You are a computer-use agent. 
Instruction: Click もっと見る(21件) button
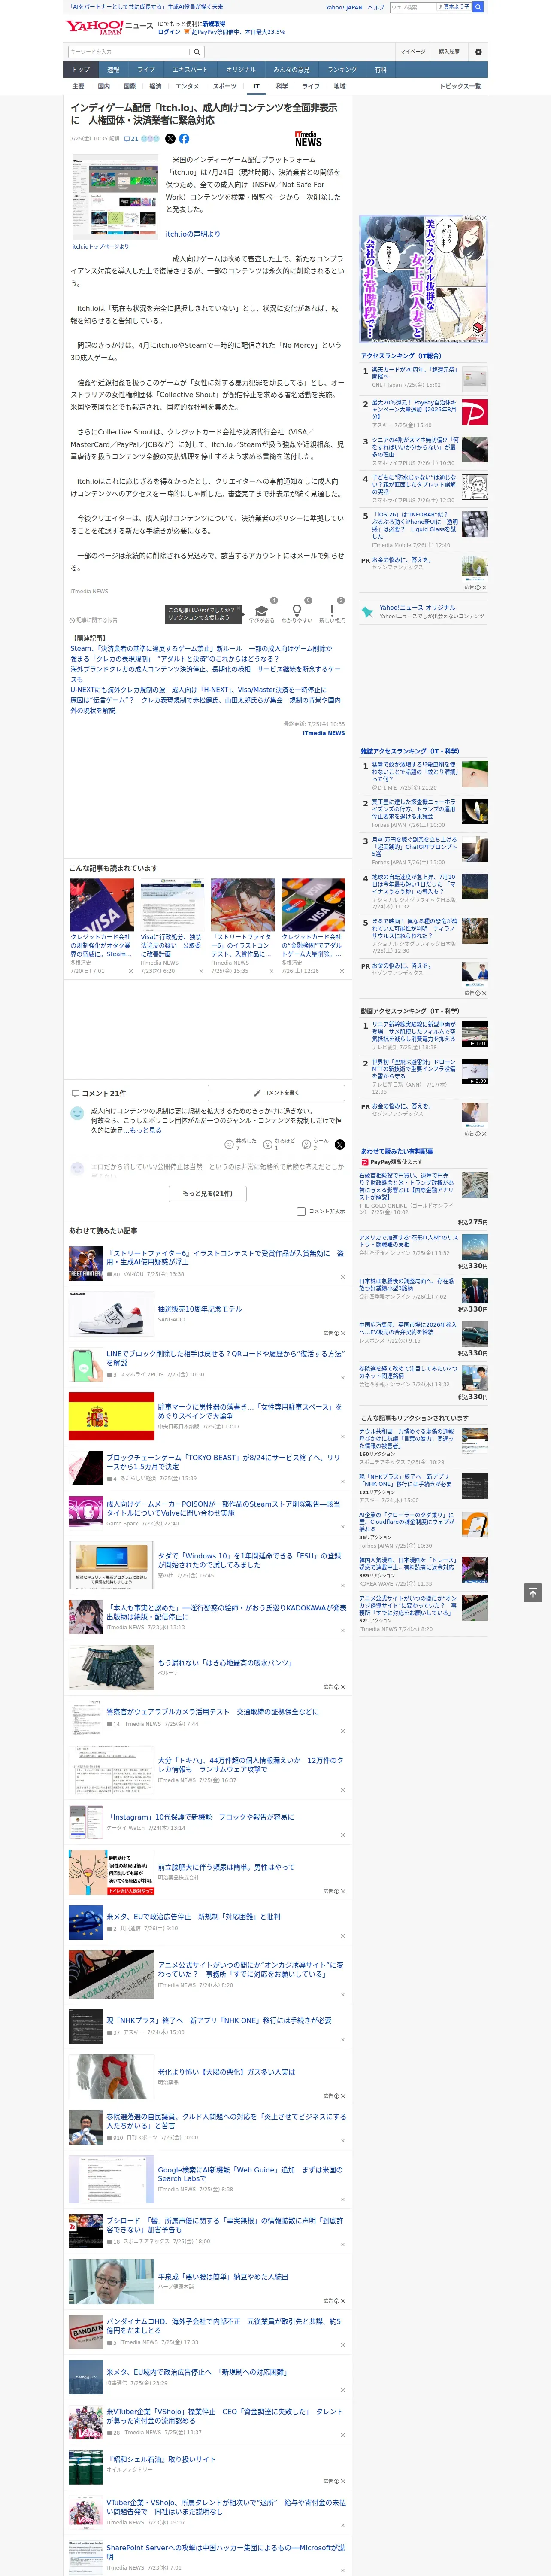[x=207, y=1193]
